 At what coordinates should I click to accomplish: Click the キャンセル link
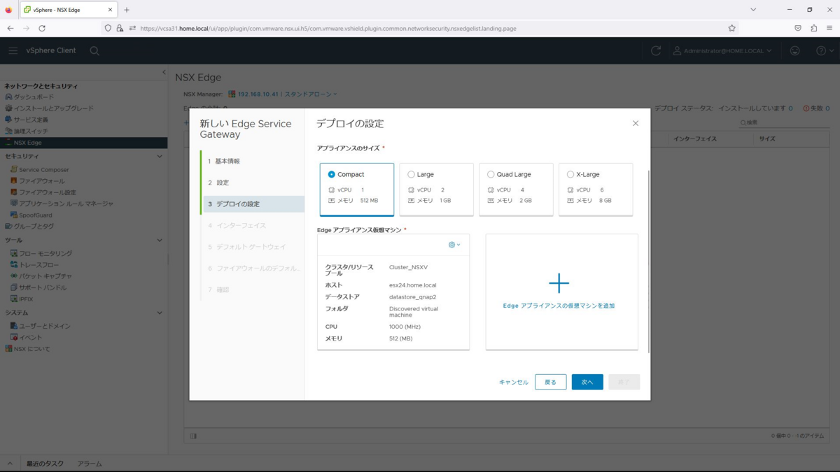[x=514, y=382]
